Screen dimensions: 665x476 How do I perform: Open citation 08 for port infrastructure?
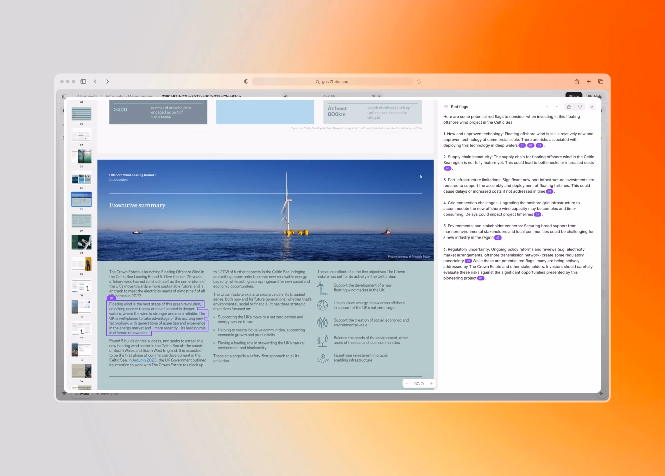550,192
